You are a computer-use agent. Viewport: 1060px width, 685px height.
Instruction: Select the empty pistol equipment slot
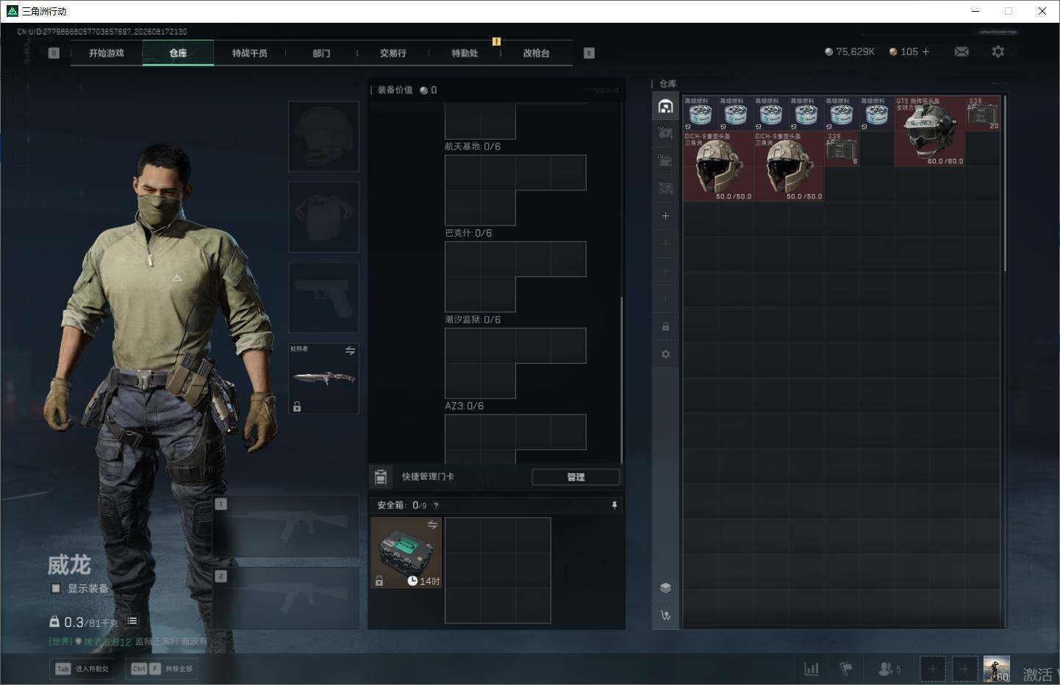coord(323,298)
